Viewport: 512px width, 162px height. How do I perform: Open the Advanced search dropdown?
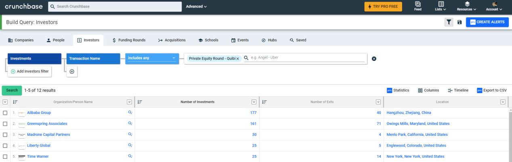point(196,6)
